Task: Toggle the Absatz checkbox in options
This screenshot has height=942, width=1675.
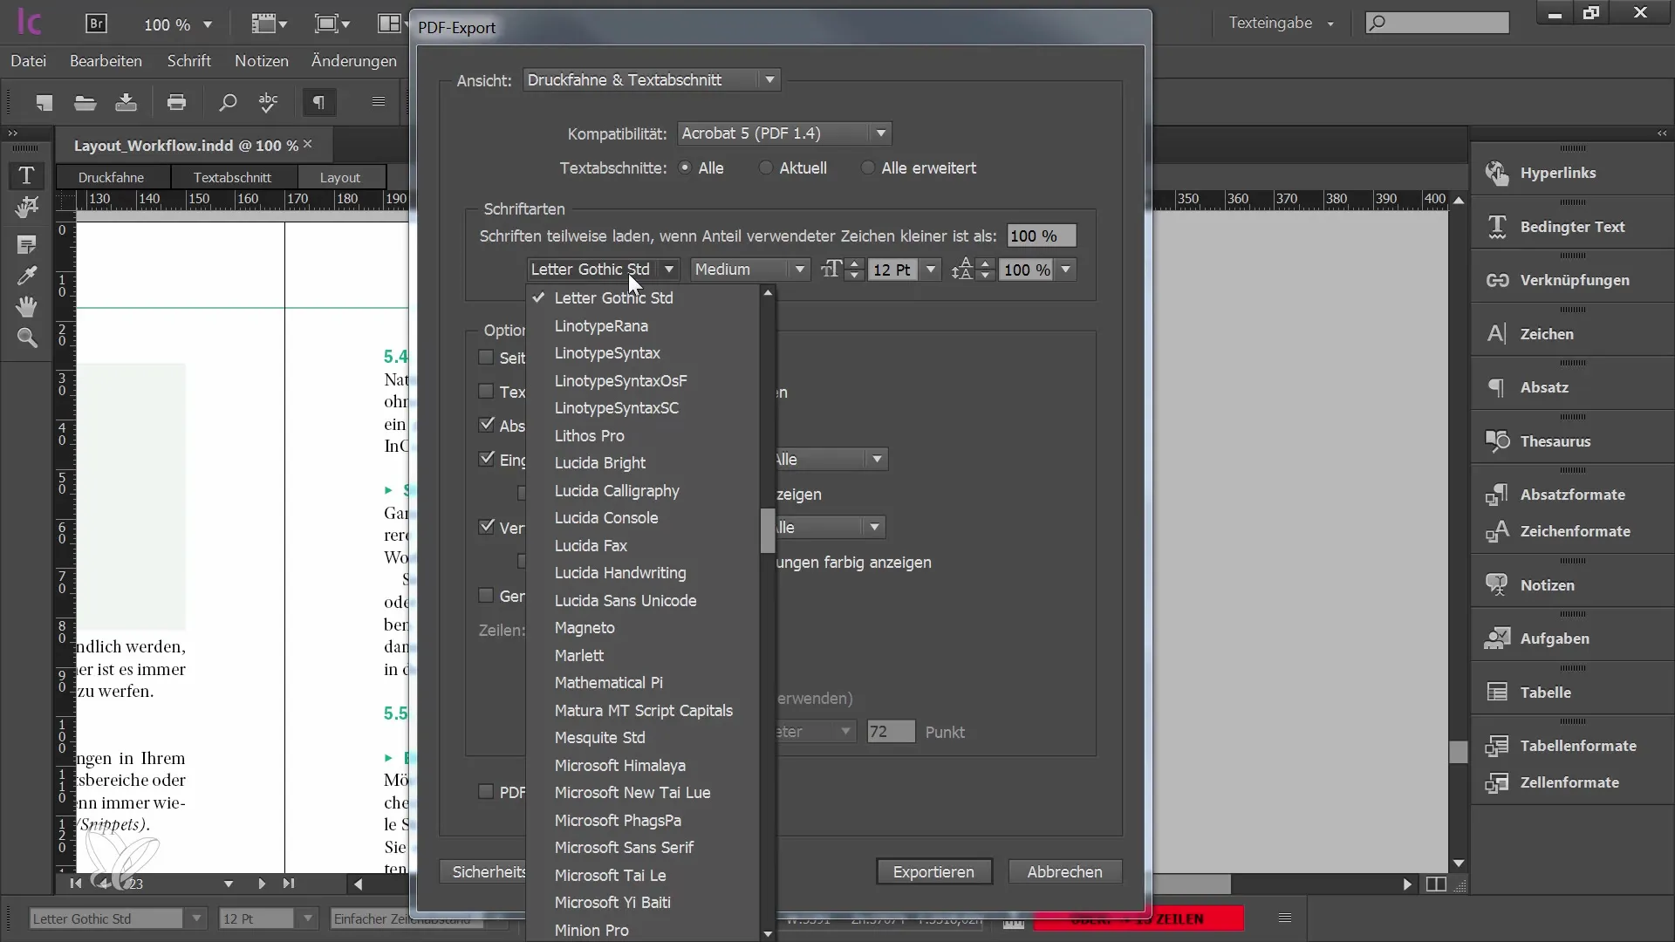Action: pyautogui.click(x=485, y=425)
